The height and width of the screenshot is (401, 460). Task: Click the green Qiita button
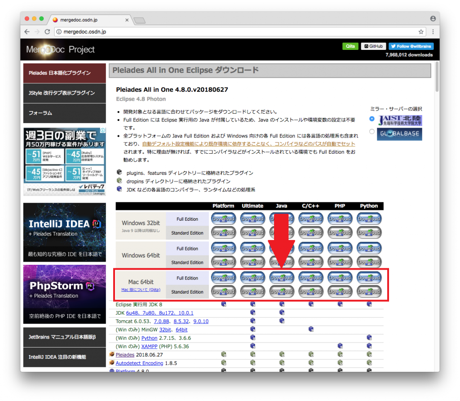(350, 46)
